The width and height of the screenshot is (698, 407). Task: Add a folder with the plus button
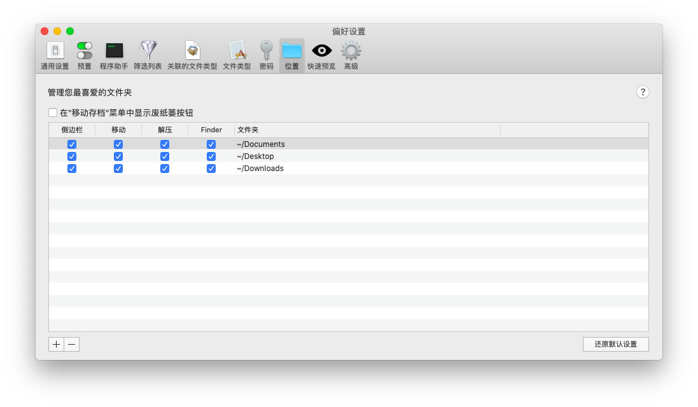(x=57, y=344)
